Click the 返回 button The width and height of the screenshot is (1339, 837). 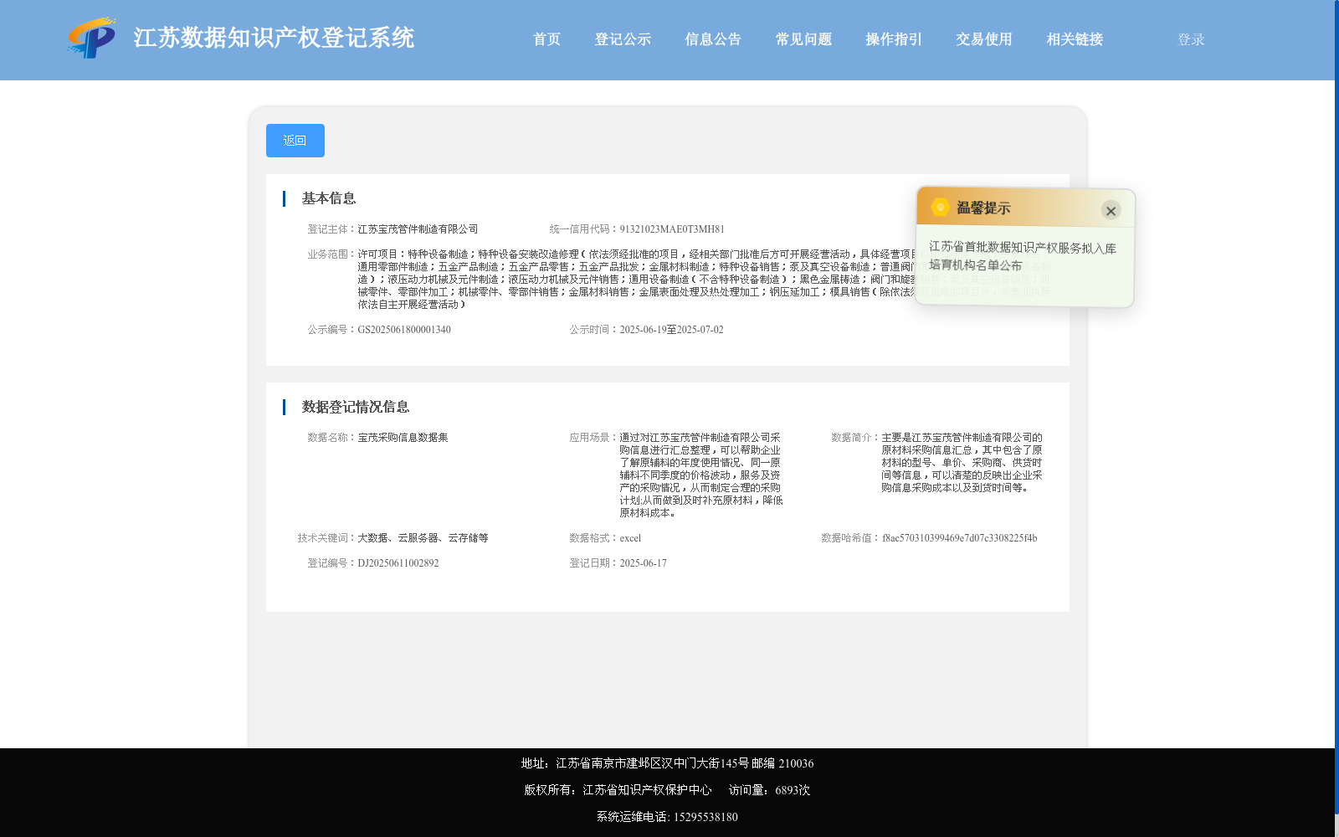coord(295,141)
